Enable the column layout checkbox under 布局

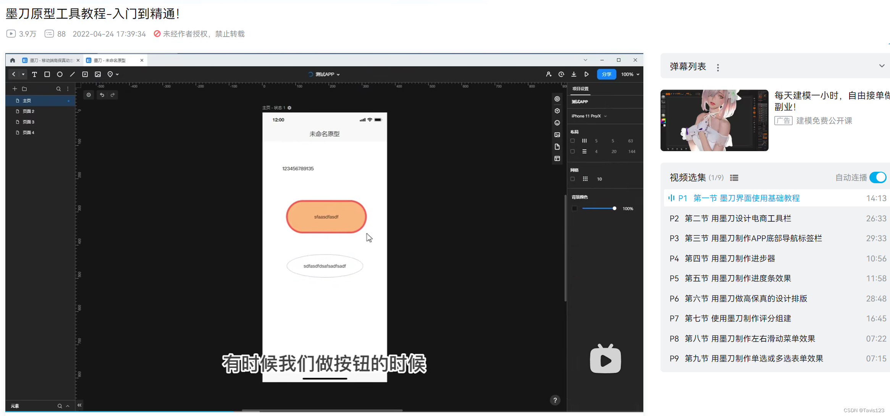click(572, 140)
